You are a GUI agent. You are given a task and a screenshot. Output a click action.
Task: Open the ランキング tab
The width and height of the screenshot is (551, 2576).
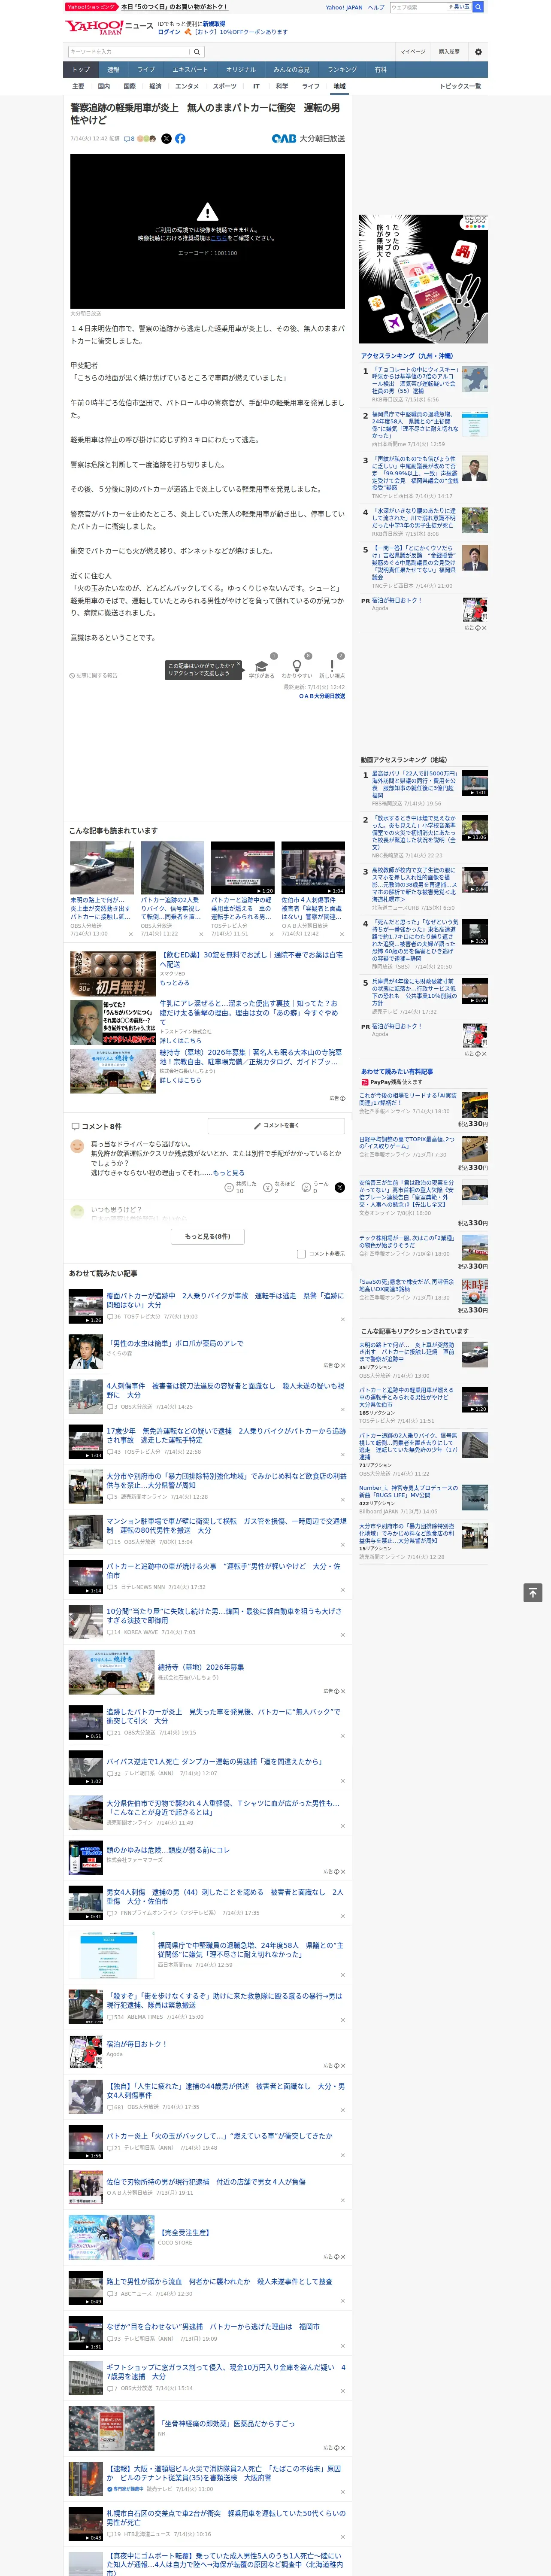(342, 70)
